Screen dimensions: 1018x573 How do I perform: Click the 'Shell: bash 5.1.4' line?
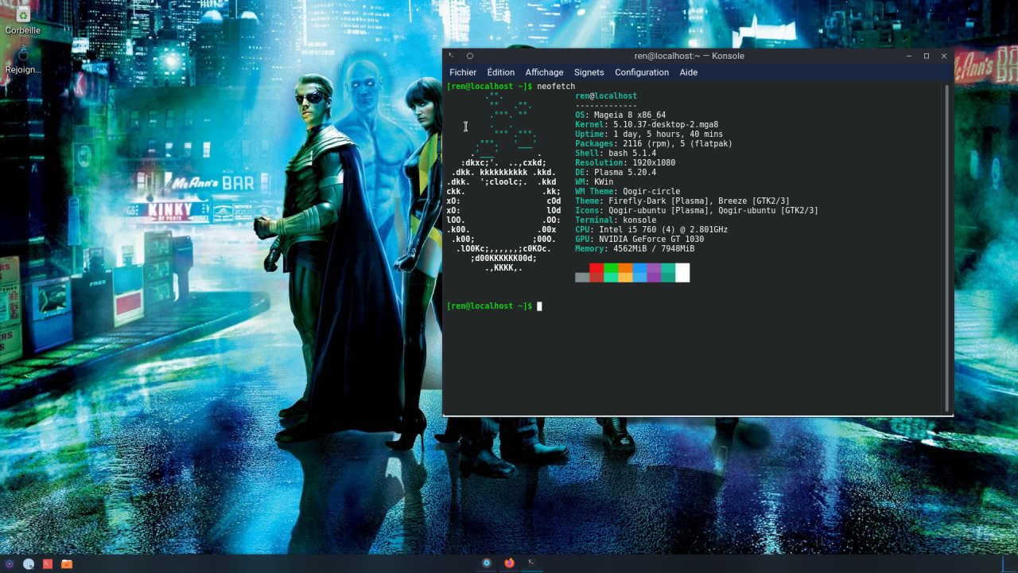point(616,154)
